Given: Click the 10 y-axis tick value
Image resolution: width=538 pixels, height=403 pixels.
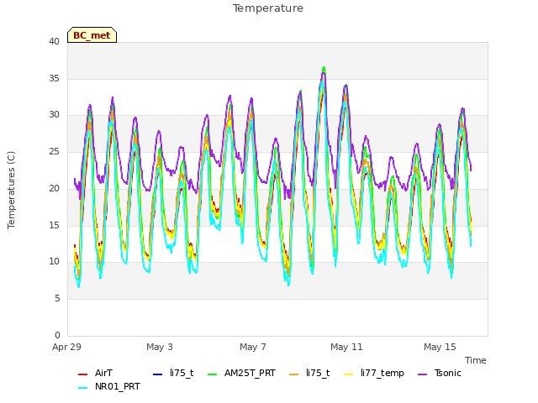Looking at the screenshot, I should pos(54,262).
